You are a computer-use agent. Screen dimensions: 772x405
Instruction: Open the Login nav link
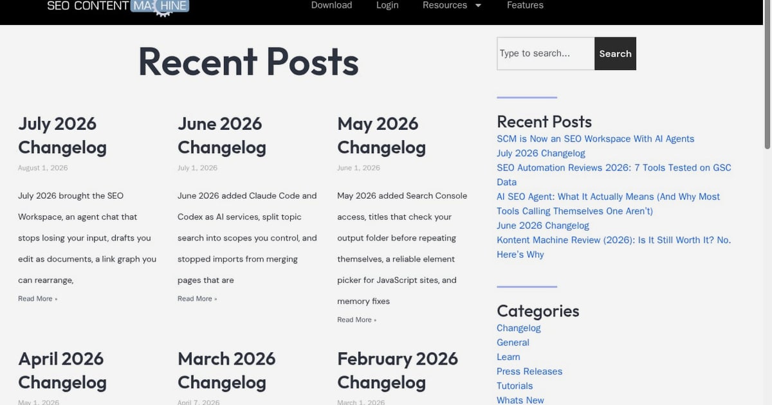[387, 5]
